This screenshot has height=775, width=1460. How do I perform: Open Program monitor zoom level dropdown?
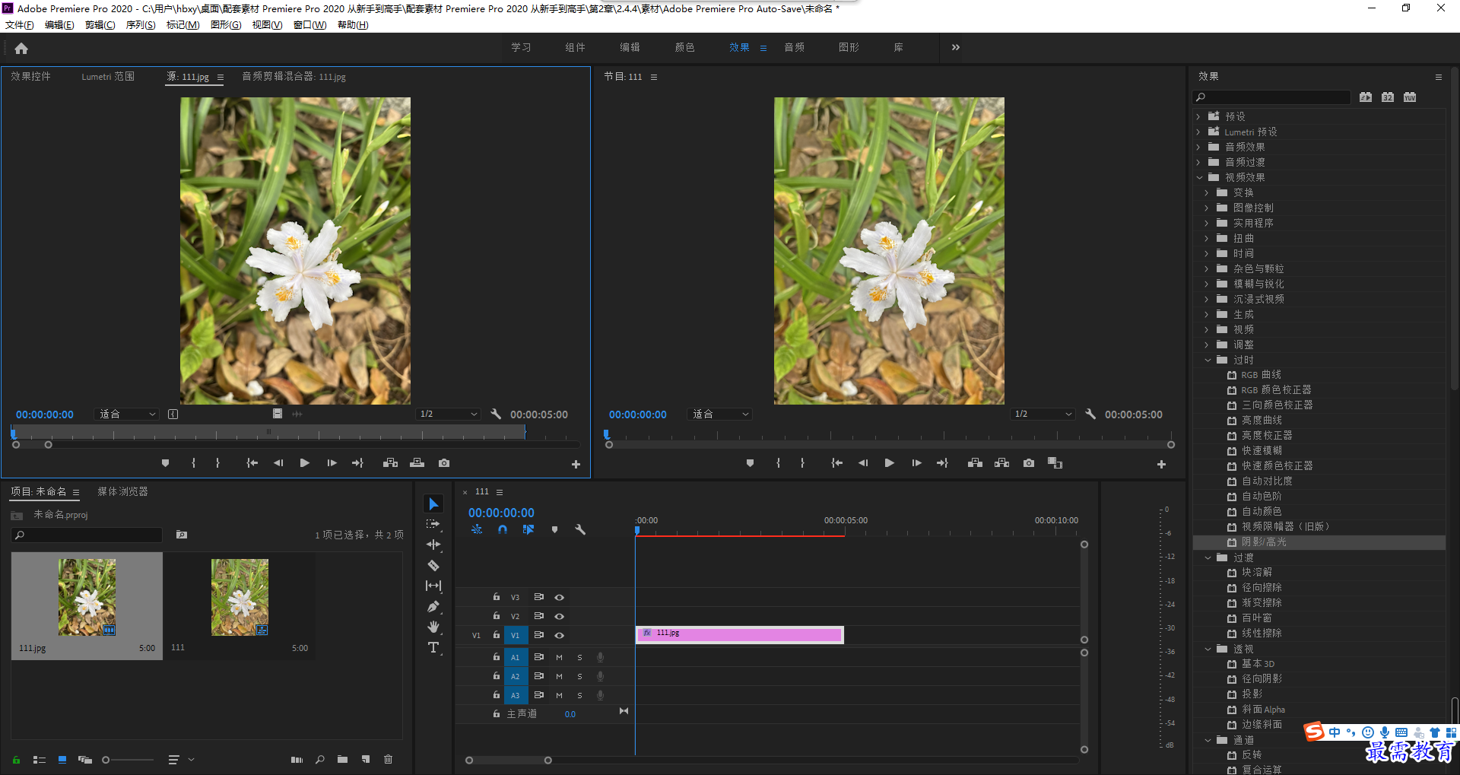point(719,414)
